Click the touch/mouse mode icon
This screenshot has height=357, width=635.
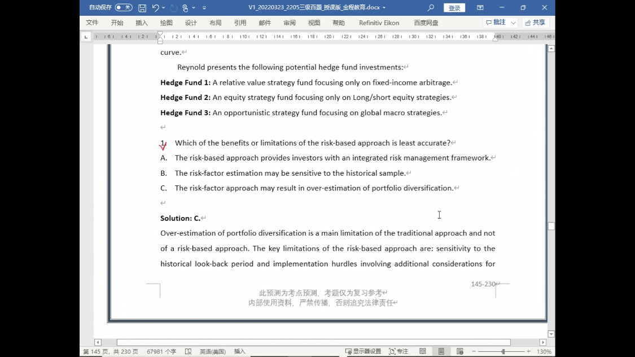pyautogui.click(x=185, y=8)
